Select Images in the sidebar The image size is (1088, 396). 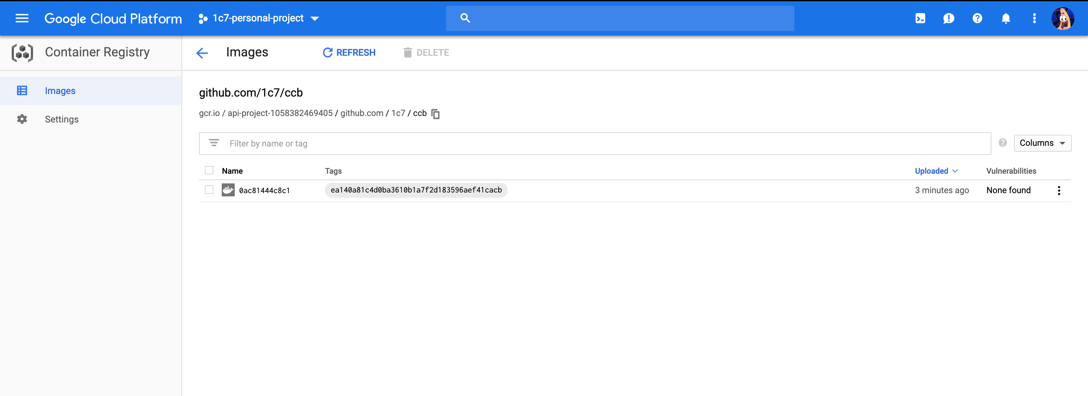point(60,91)
